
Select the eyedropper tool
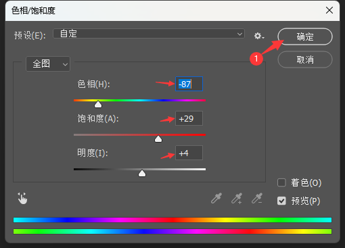[x=216, y=198]
